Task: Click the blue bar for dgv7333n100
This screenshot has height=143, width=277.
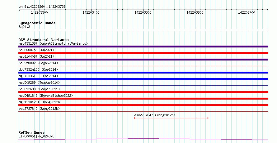Action: [143, 79]
